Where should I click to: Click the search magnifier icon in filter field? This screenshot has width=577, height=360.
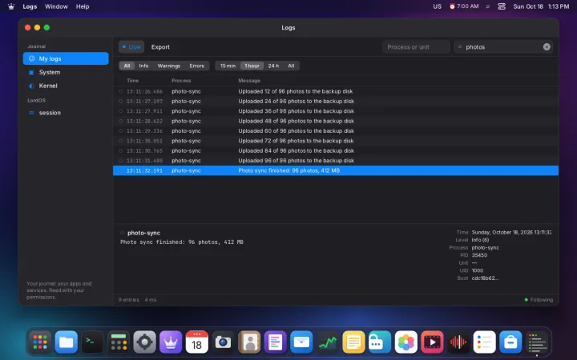460,47
